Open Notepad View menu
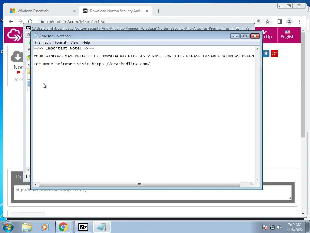This screenshot has height=233, width=310. click(74, 42)
